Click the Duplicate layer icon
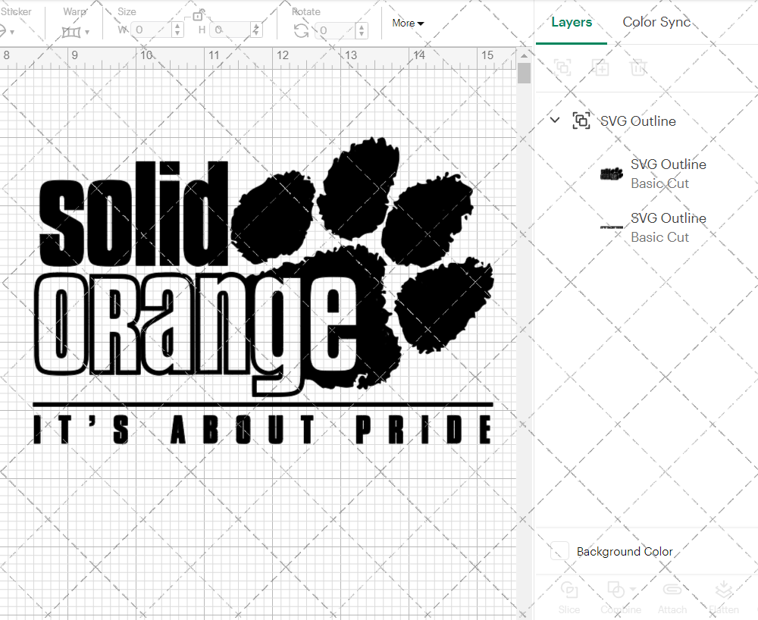The image size is (758, 620). 600,67
